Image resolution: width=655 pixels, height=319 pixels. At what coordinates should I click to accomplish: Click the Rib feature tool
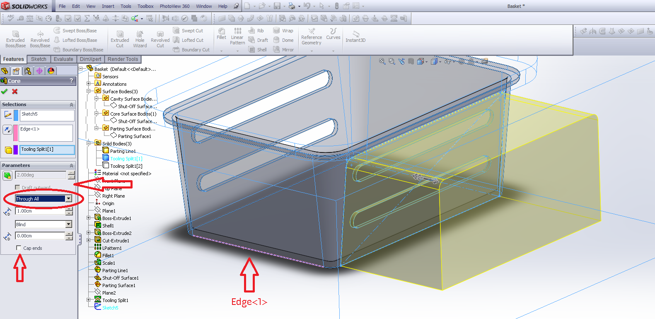(x=256, y=31)
